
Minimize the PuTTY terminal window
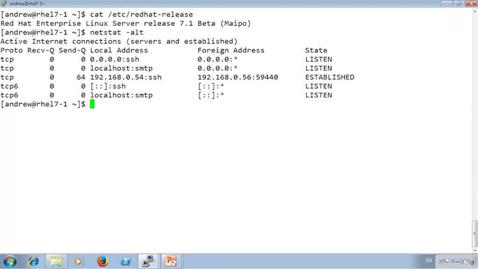446,4
